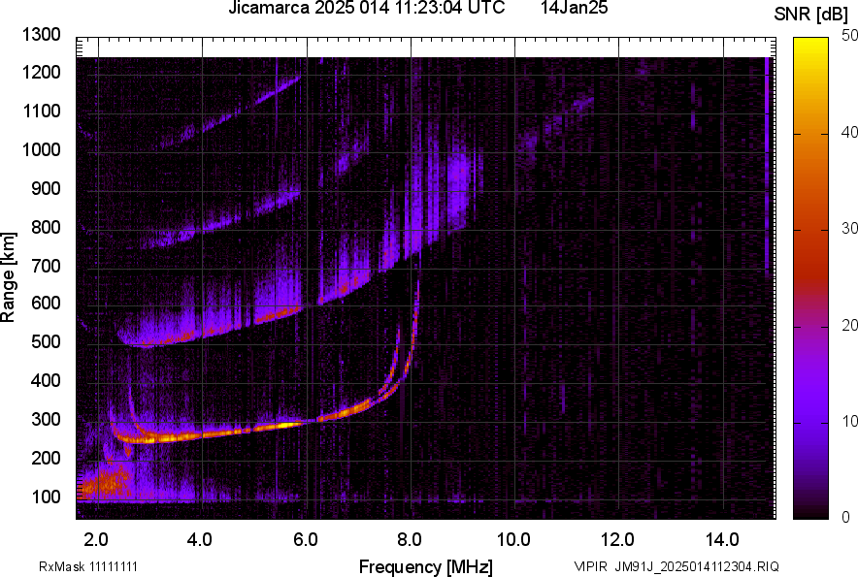Click the 12.0 frequency tick label
Image resolution: width=858 pixels, height=577 pixels.
[x=617, y=540]
